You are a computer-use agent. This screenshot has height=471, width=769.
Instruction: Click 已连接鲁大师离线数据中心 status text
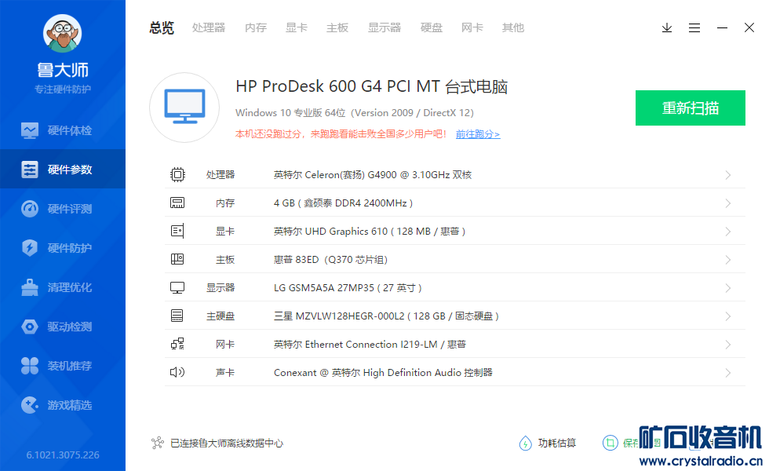(227, 443)
